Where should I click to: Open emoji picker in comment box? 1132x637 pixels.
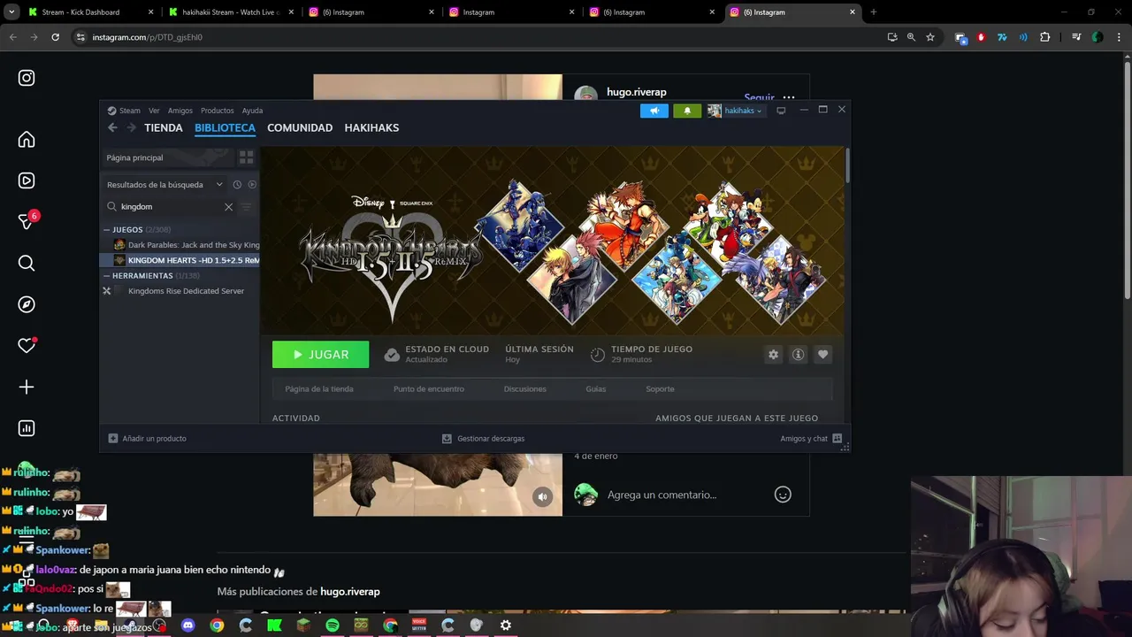(x=783, y=495)
